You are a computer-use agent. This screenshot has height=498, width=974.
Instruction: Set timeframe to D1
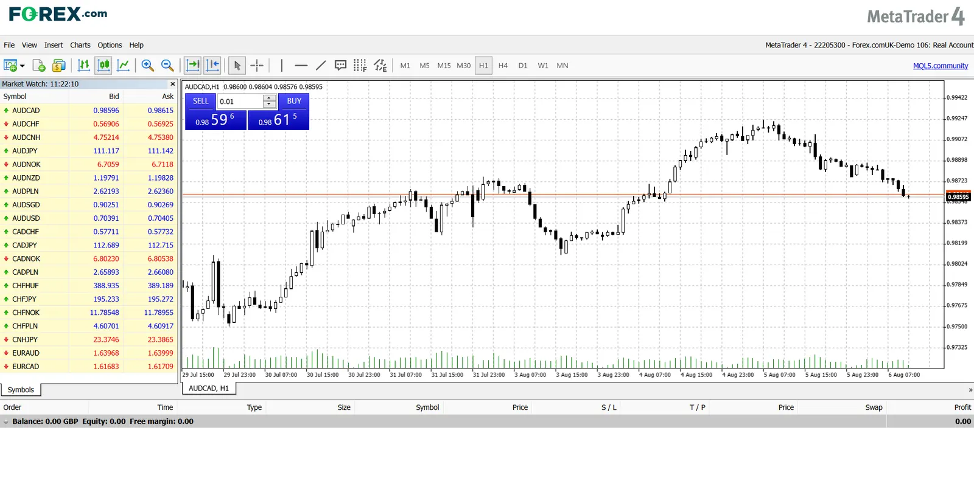point(523,66)
